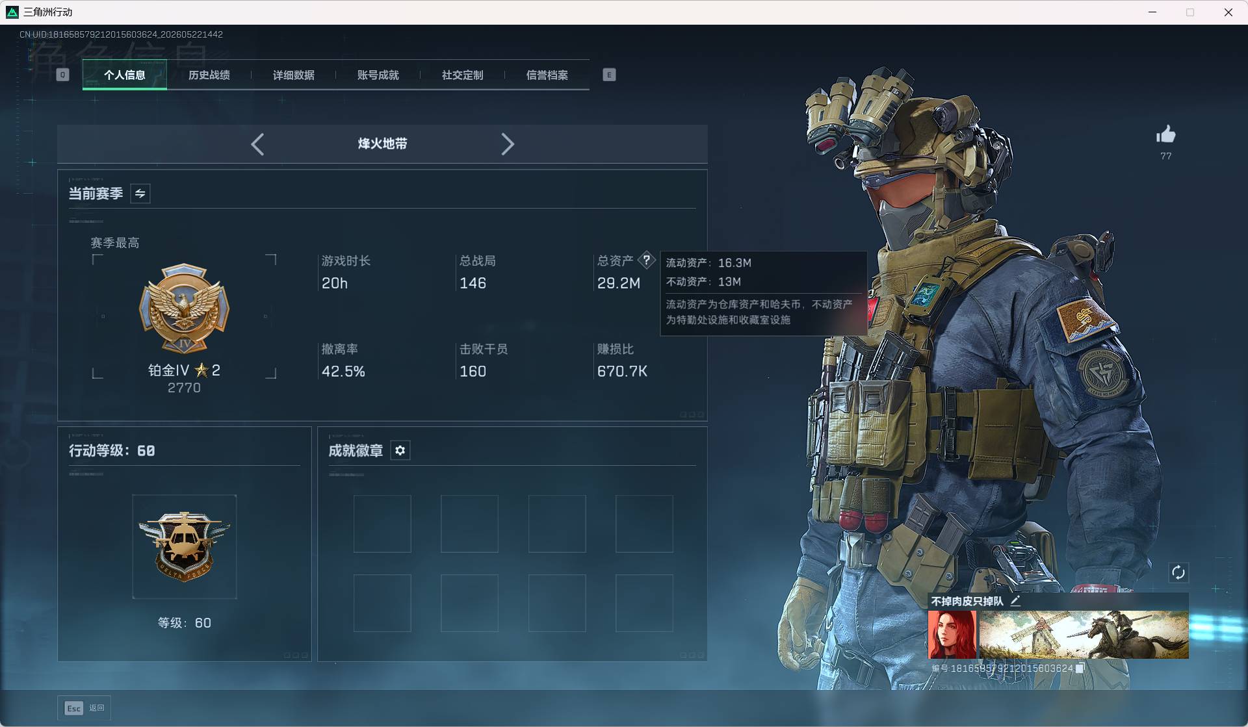Click the CN UID text at top left

[121, 34]
